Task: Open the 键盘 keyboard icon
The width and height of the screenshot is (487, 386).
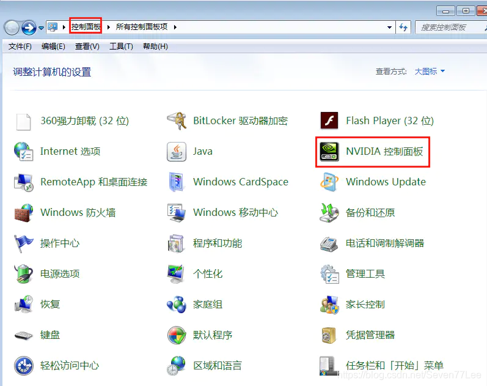Action: (23, 335)
